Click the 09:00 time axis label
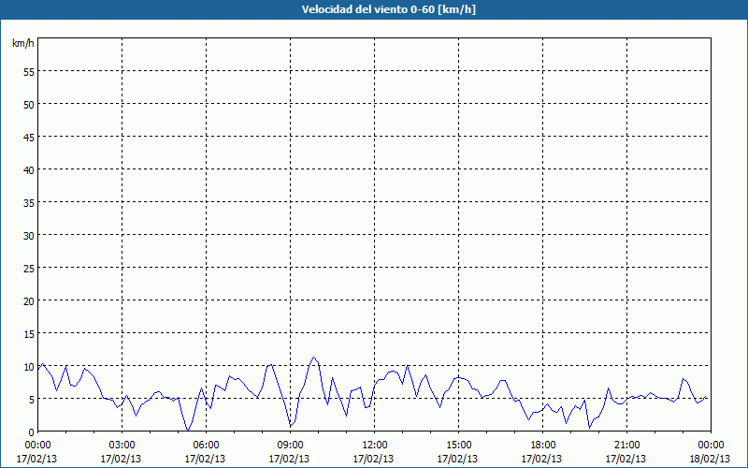This screenshot has height=468, width=748. click(290, 446)
